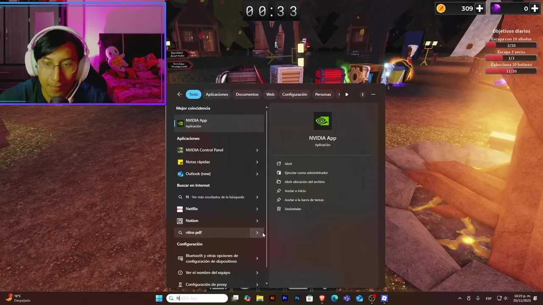Add coins with the plus beside 309
Screen dimensions: 543x305
click(x=479, y=8)
